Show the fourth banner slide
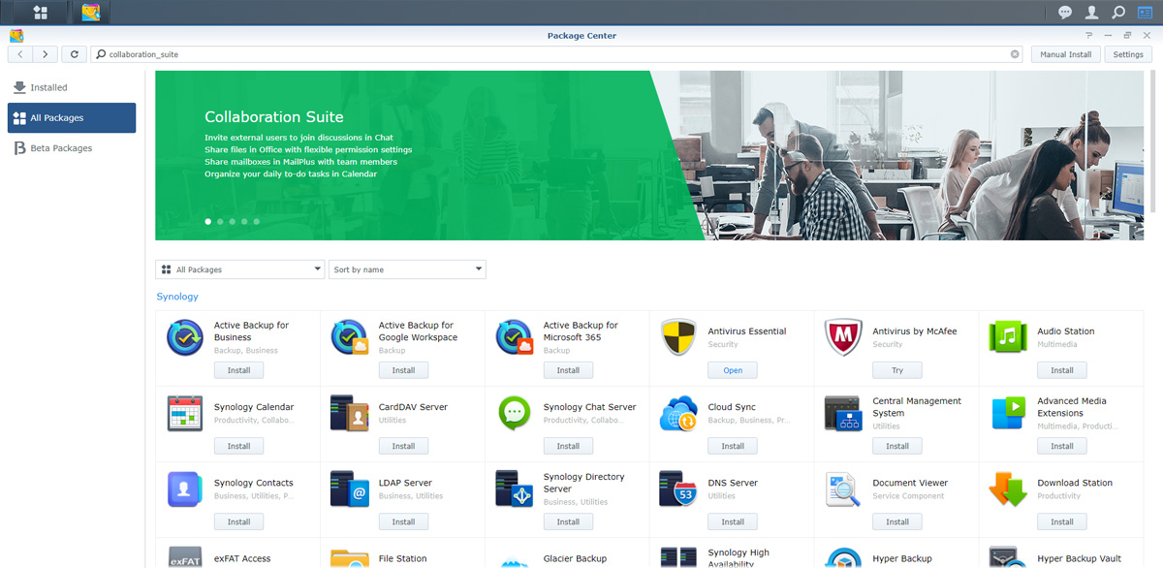Screen dimensions: 1163x568 click(x=244, y=222)
